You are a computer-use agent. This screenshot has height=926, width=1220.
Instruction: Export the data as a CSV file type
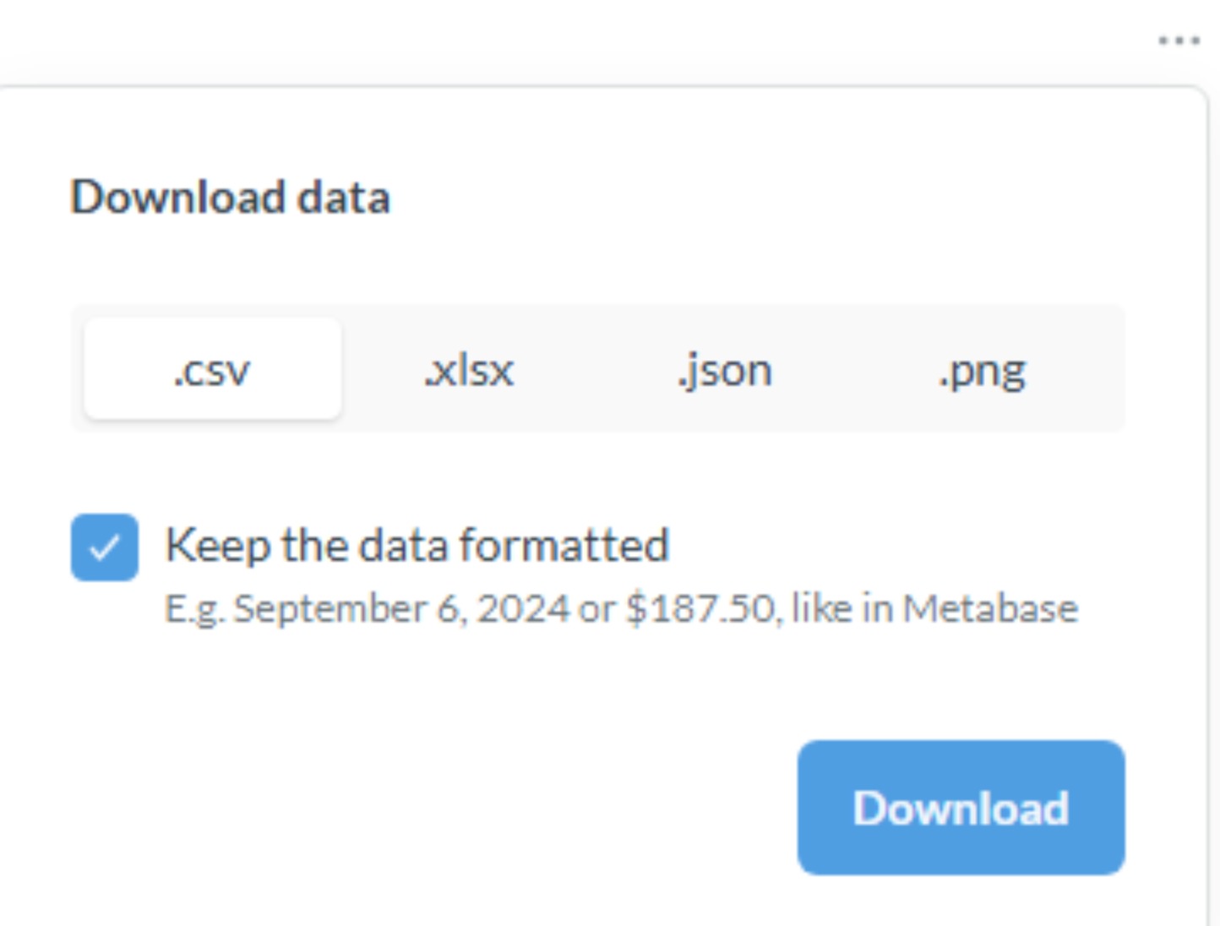[x=212, y=369]
